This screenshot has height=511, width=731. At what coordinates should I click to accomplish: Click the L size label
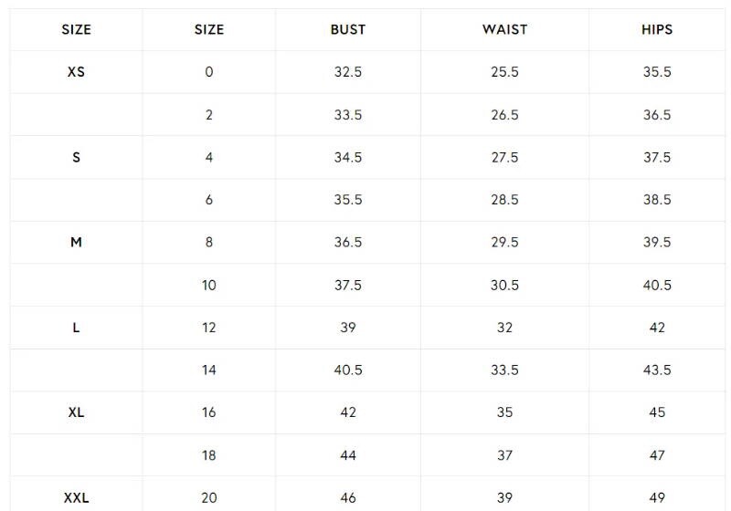tap(76, 328)
